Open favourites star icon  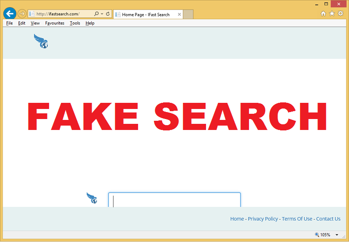[x=332, y=14]
